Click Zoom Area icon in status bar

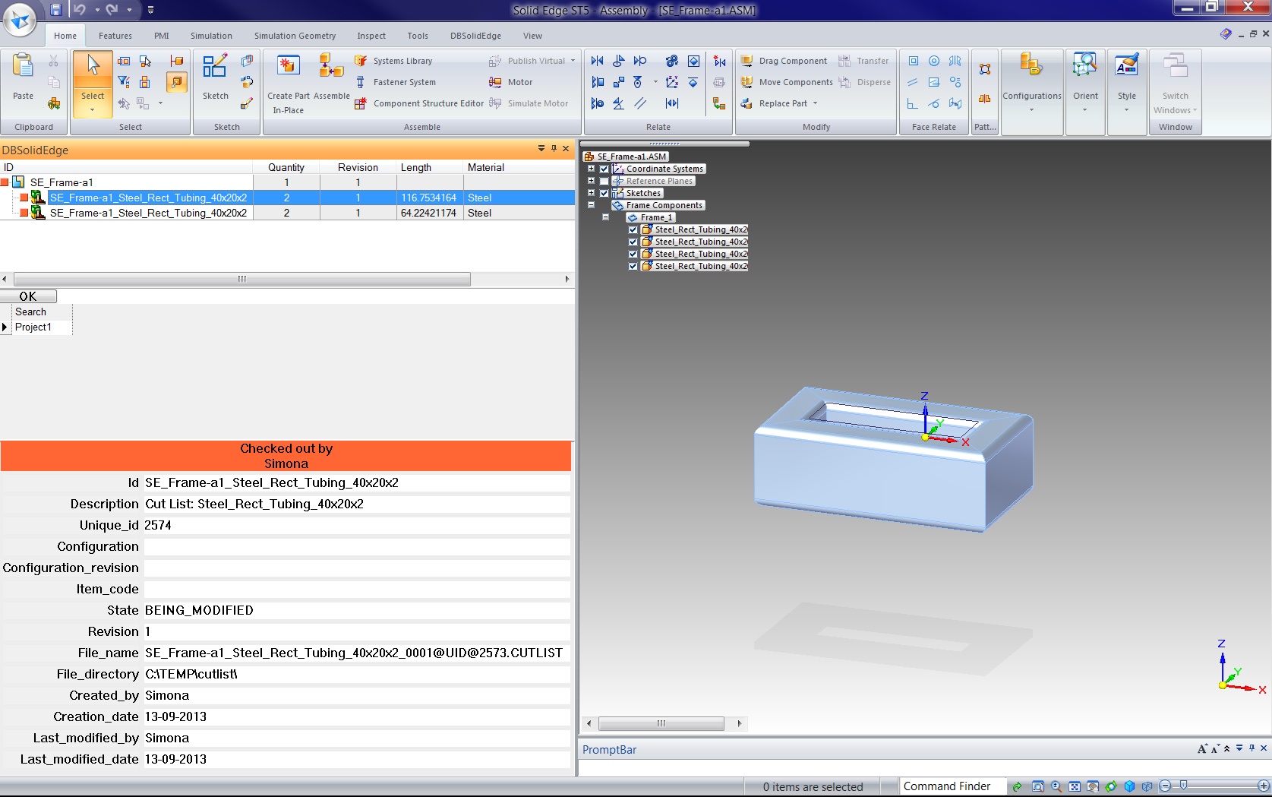tap(1038, 787)
